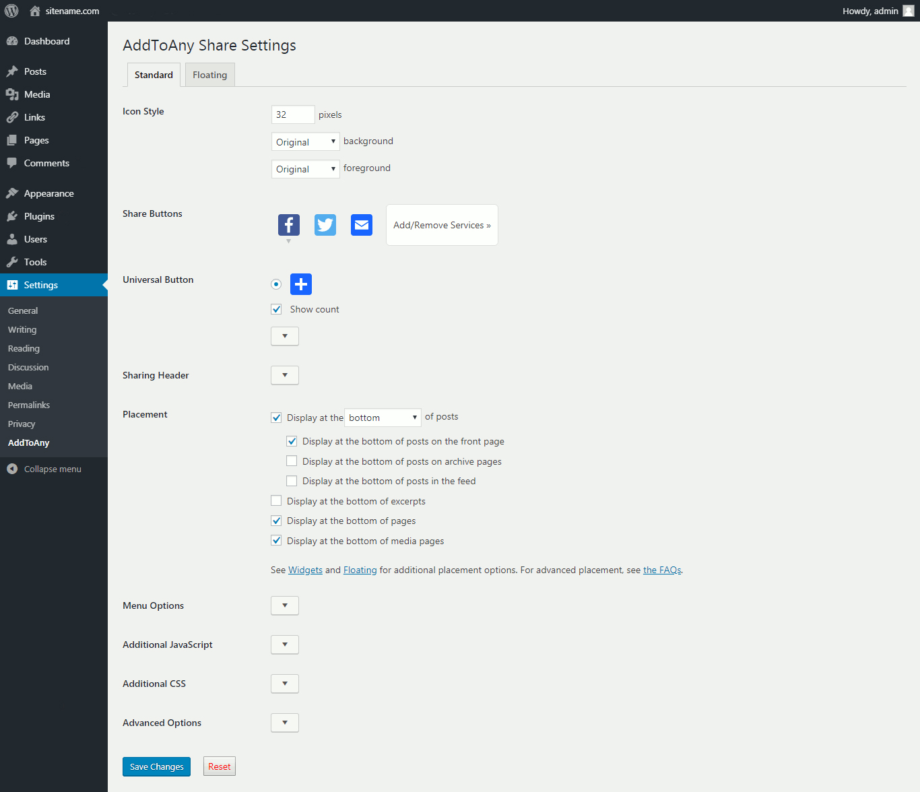920x792 pixels.
Task: Open Media under Settings submenu
Action: (20, 386)
